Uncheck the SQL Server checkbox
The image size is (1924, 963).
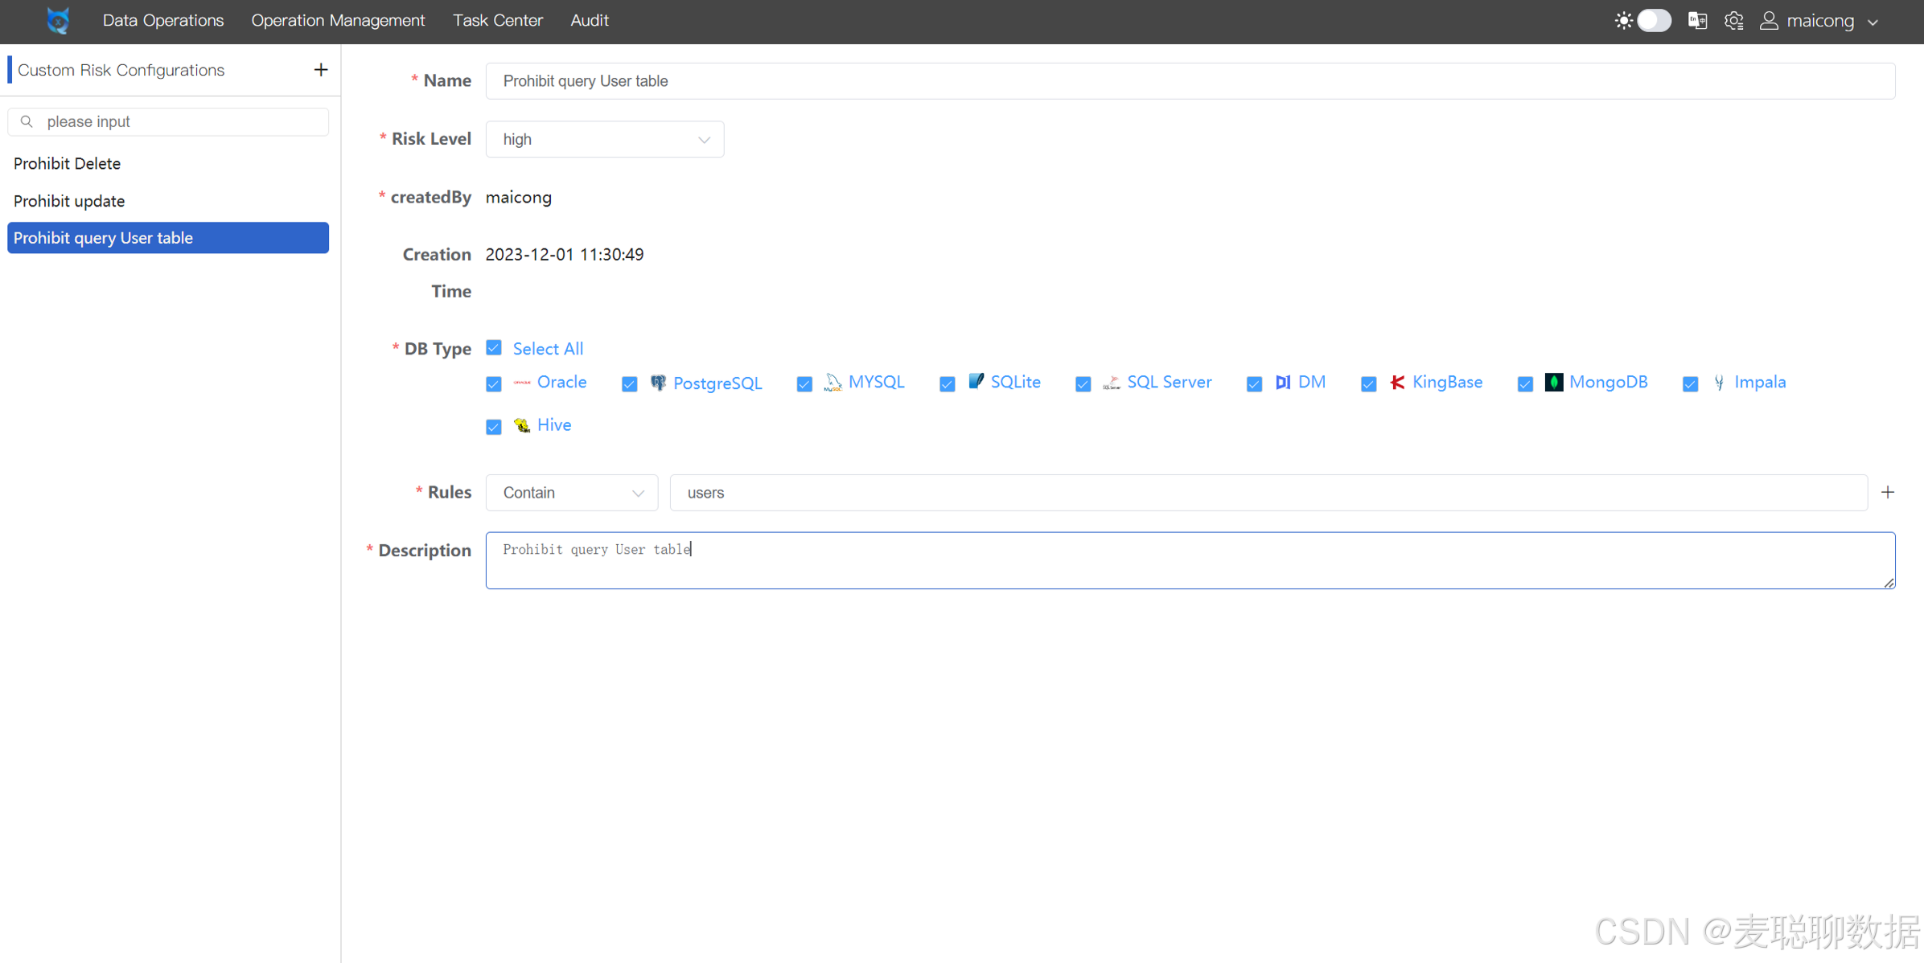pyautogui.click(x=1083, y=383)
